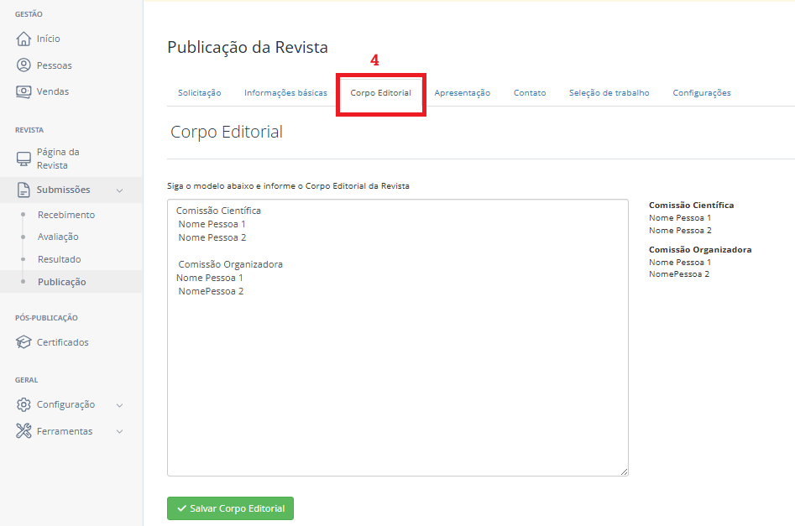Click the Vendas money icon
Image resolution: width=795 pixels, height=526 pixels.
24,91
